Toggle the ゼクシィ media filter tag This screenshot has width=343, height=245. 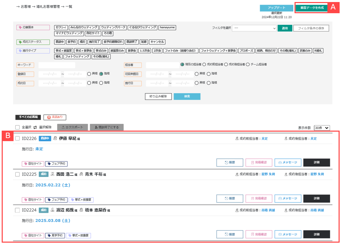61,27
